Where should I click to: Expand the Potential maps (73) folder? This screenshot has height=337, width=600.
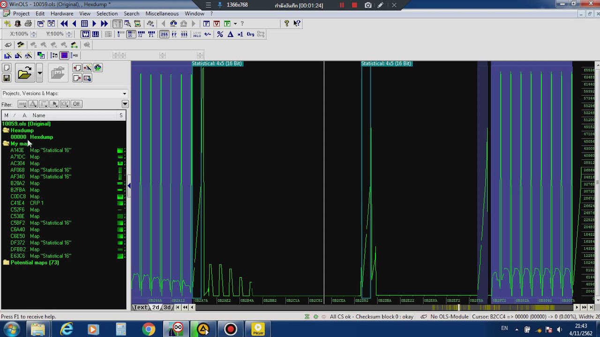pos(6,263)
